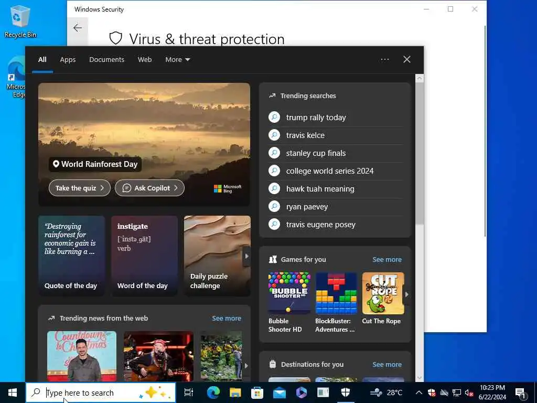Click the Ask Copilot button
This screenshot has width=537, height=403.
[x=149, y=188]
